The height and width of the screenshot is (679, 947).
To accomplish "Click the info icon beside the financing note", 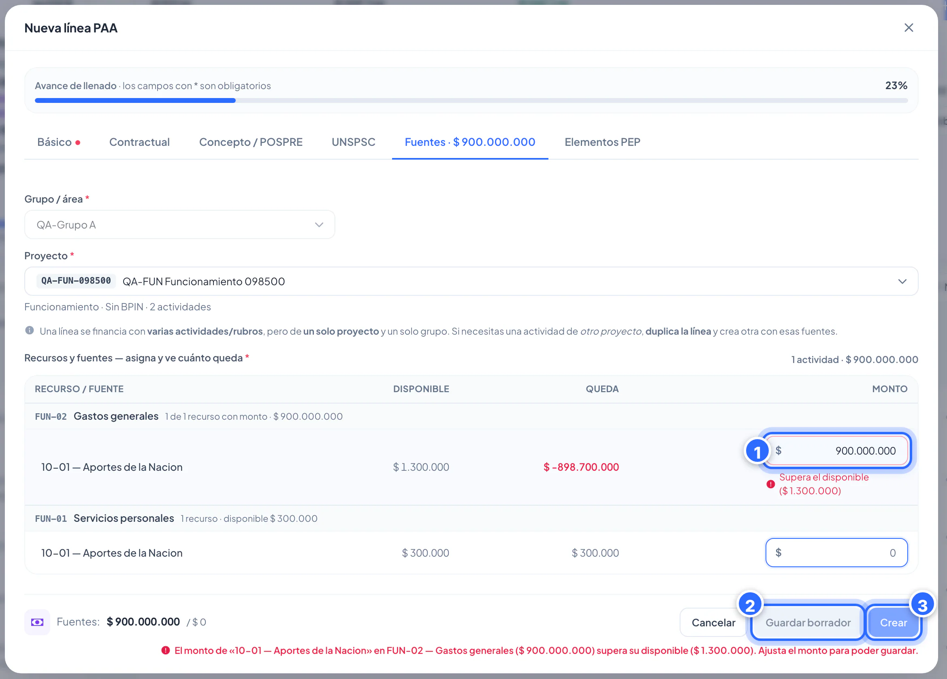I will coord(29,330).
